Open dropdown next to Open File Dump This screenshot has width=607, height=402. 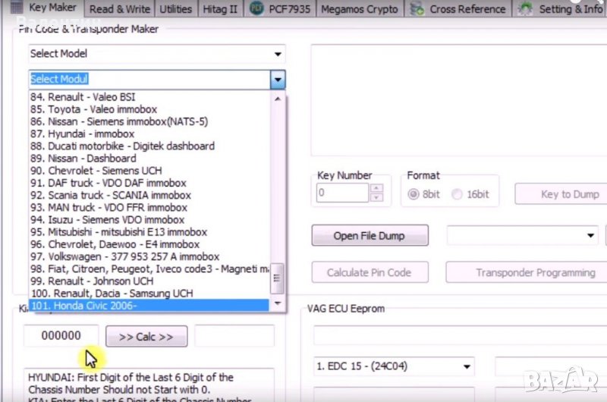click(x=592, y=236)
